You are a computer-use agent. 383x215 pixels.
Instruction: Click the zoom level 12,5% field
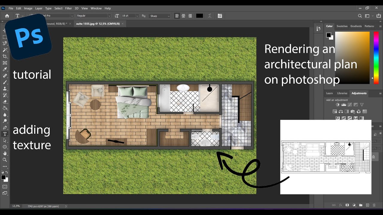pyautogui.click(x=16, y=206)
